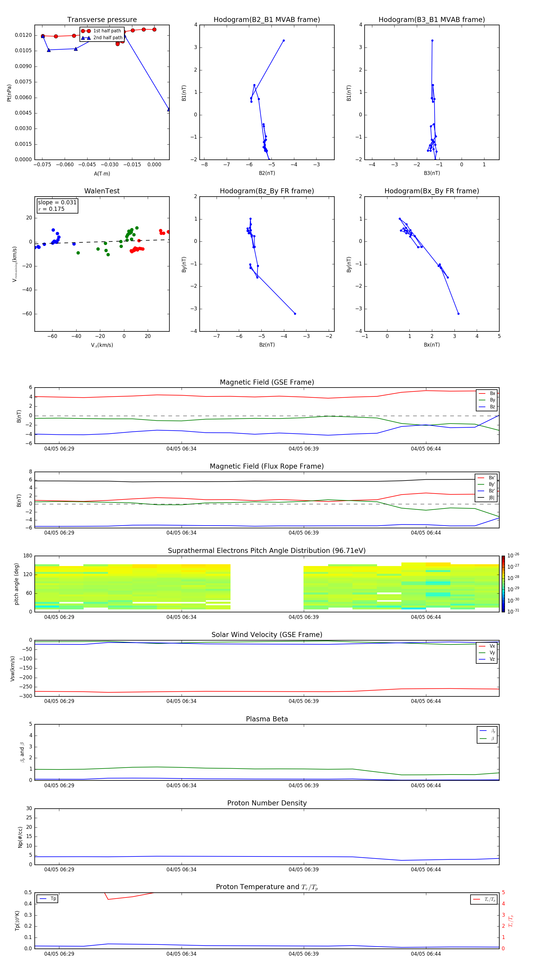This screenshot has height=980, width=534.
Task: Click 'By' in GSE magnetic field legend
Action: (487, 400)
